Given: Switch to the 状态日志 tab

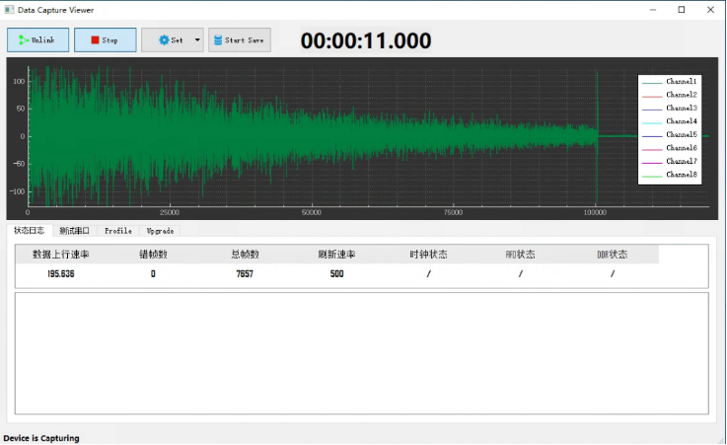Looking at the screenshot, I should click(x=29, y=231).
